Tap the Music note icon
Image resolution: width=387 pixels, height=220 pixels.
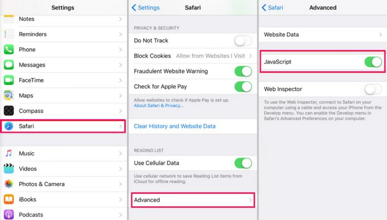(9, 153)
